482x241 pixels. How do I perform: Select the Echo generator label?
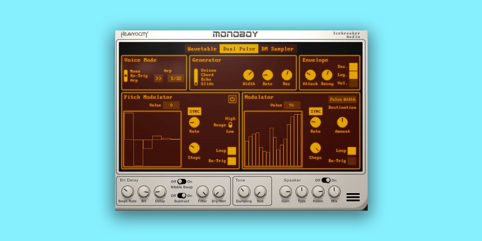click(x=206, y=80)
